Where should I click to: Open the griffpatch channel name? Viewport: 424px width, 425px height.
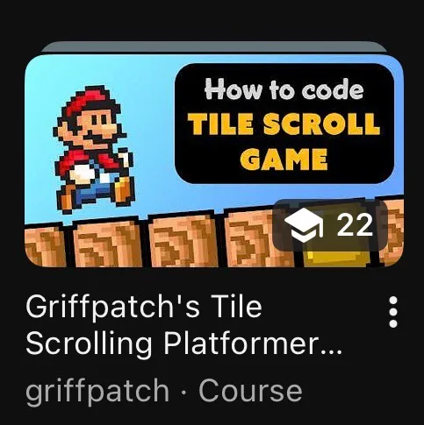pyautogui.click(x=97, y=392)
